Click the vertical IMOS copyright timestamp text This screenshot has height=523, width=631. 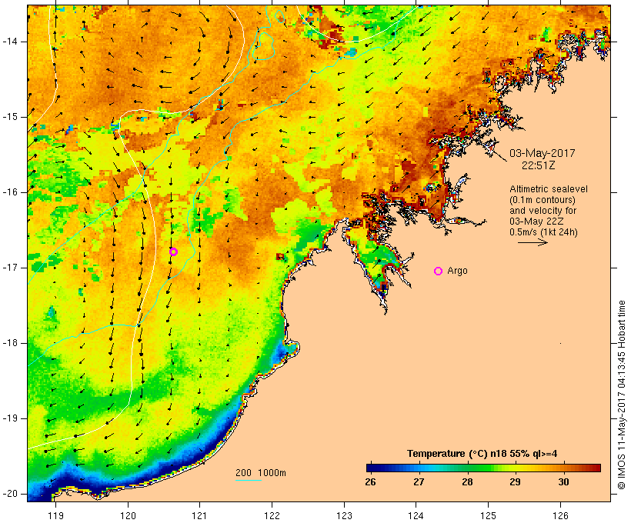pos(622,395)
